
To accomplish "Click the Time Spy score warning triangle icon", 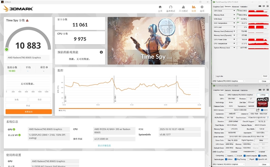I will click(27, 21).
